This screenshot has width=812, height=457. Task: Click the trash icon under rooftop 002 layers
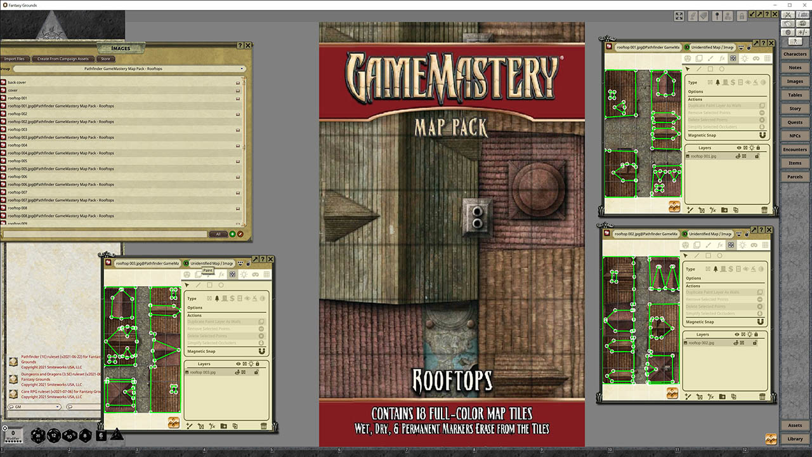pos(762,397)
